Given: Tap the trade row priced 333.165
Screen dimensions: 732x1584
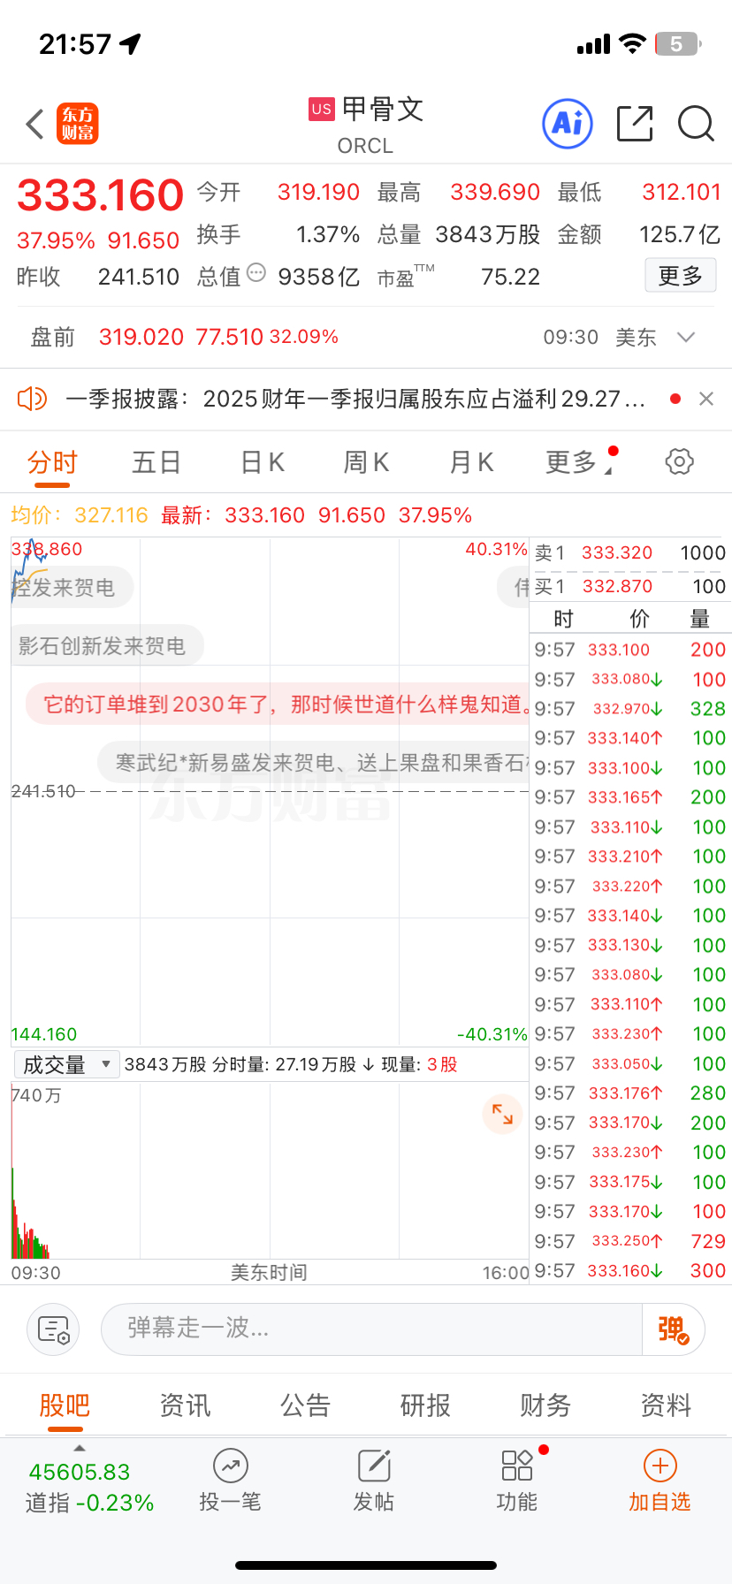Looking at the screenshot, I should pyautogui.click(x=629, y=797).
